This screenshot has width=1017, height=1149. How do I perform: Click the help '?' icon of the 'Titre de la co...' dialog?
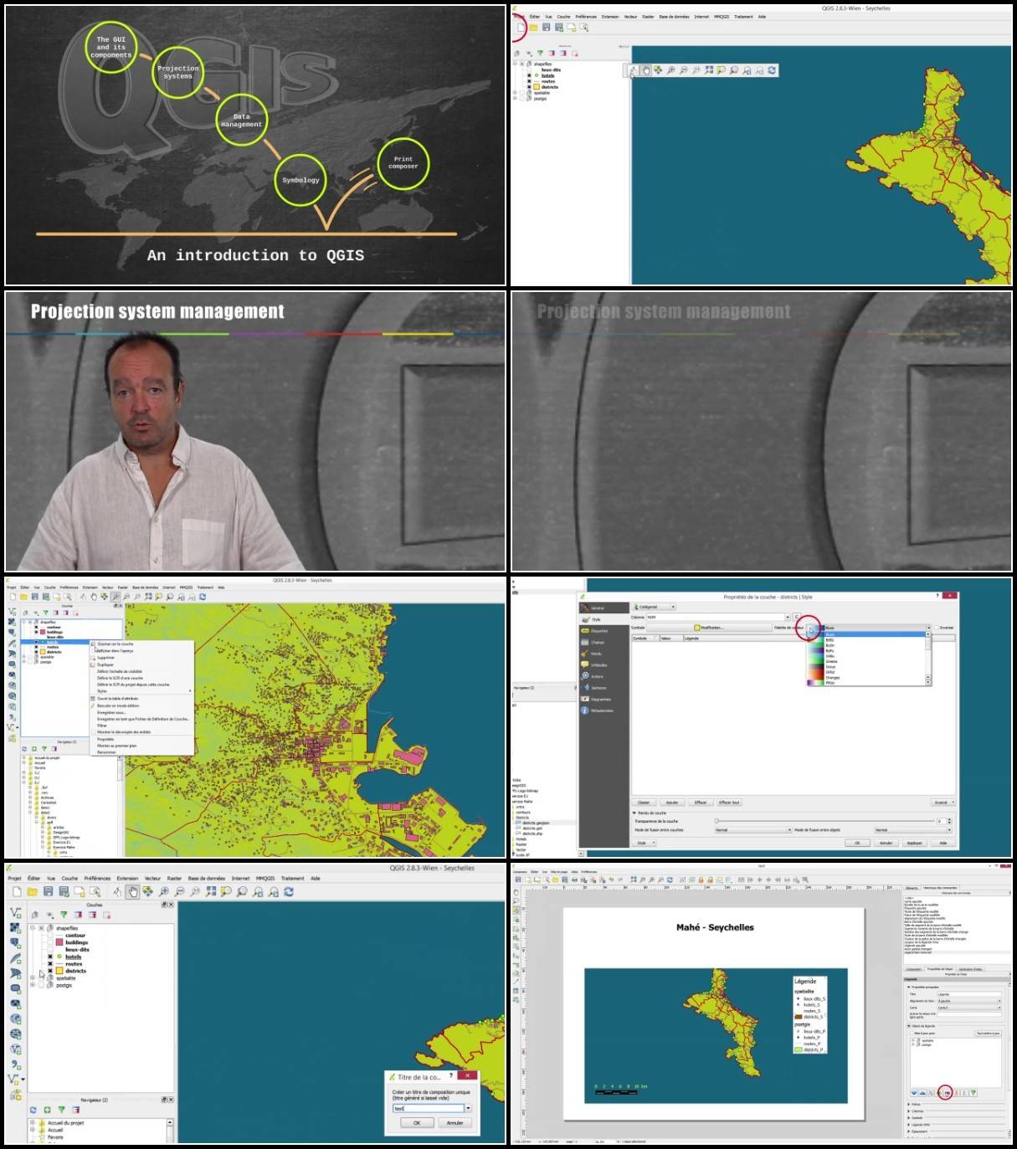(x=451, y=1075)
